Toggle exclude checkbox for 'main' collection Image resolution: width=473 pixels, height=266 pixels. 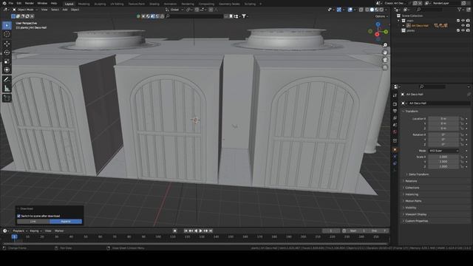click(458, 21)
